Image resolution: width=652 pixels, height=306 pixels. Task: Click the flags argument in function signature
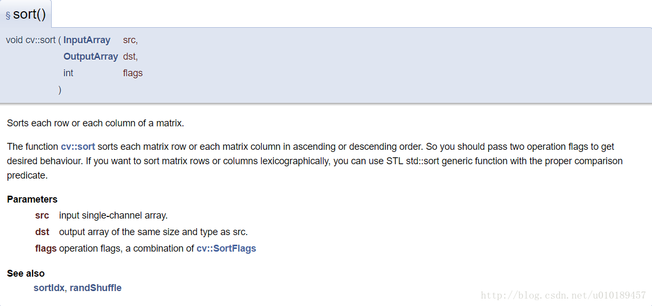133,73
